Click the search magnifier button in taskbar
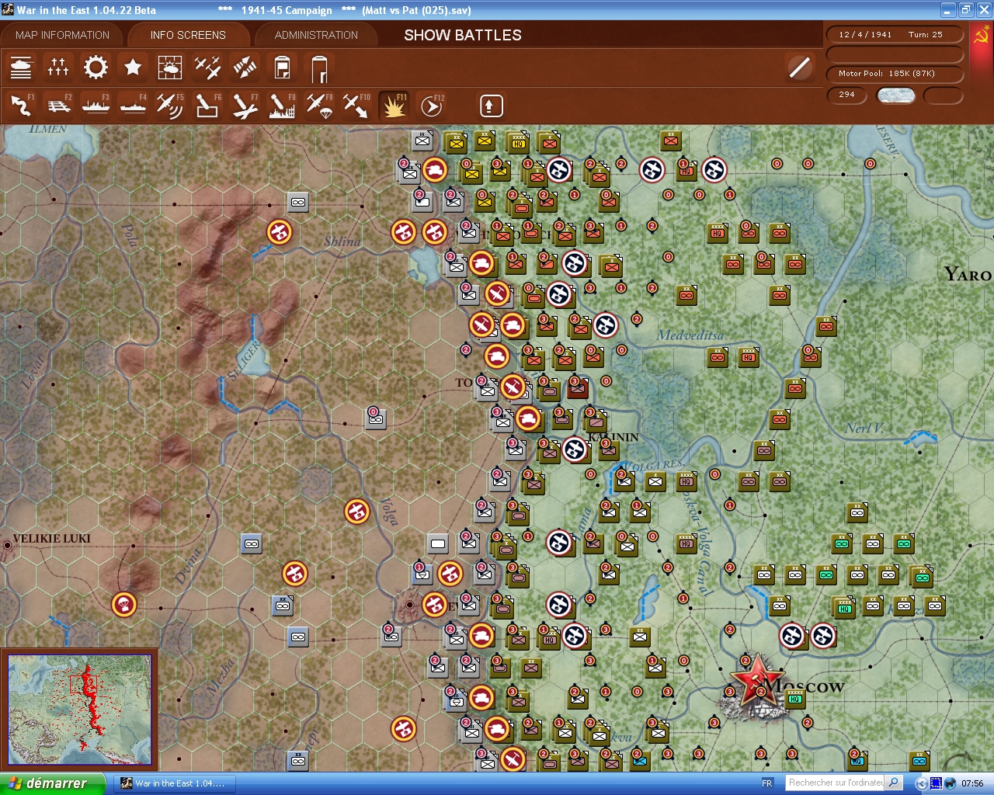 point(894,783)
